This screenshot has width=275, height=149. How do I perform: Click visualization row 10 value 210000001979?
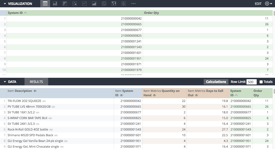click(131, 70)
